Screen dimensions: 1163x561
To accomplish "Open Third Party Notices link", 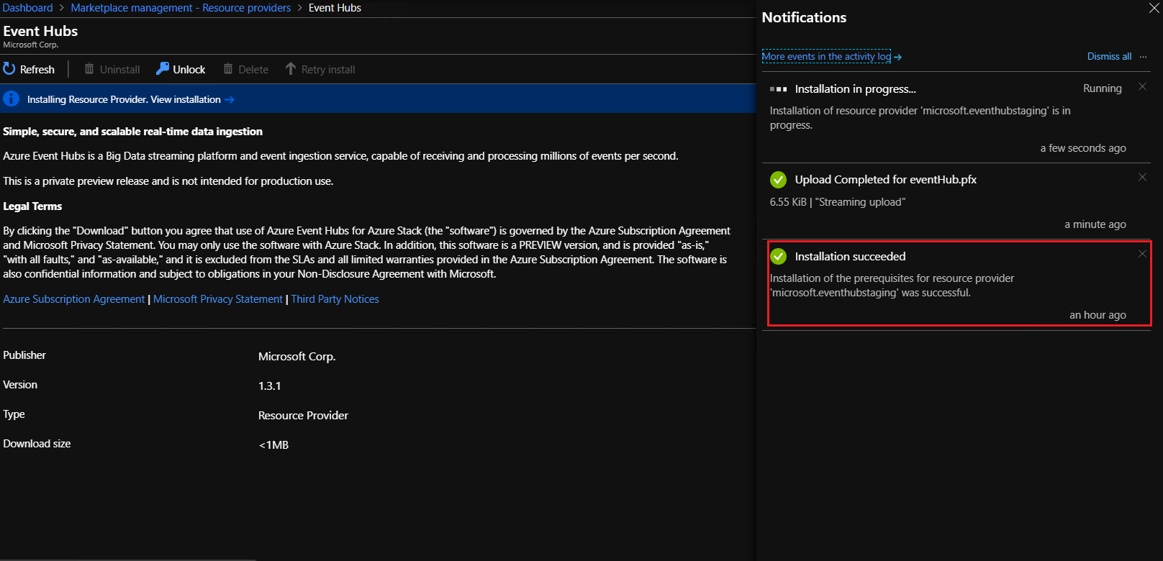I will 335,299.
